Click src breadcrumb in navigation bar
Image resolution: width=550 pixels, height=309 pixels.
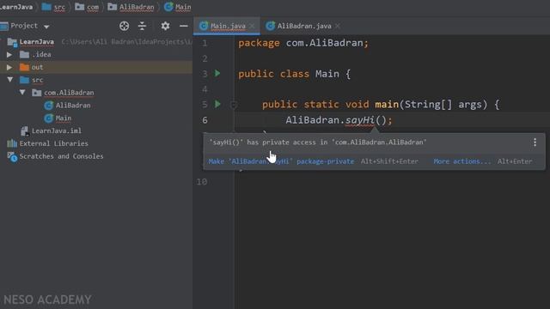[x=59, y=7]
